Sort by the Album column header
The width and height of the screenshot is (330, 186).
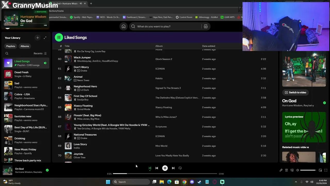click(159, 46)
